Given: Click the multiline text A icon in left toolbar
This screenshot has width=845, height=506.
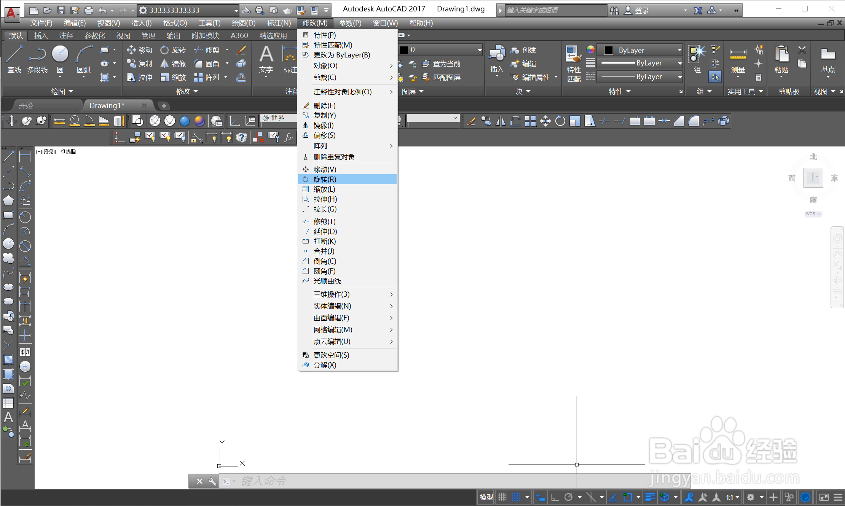Looking at the screenshot, I should click(8, 417).
